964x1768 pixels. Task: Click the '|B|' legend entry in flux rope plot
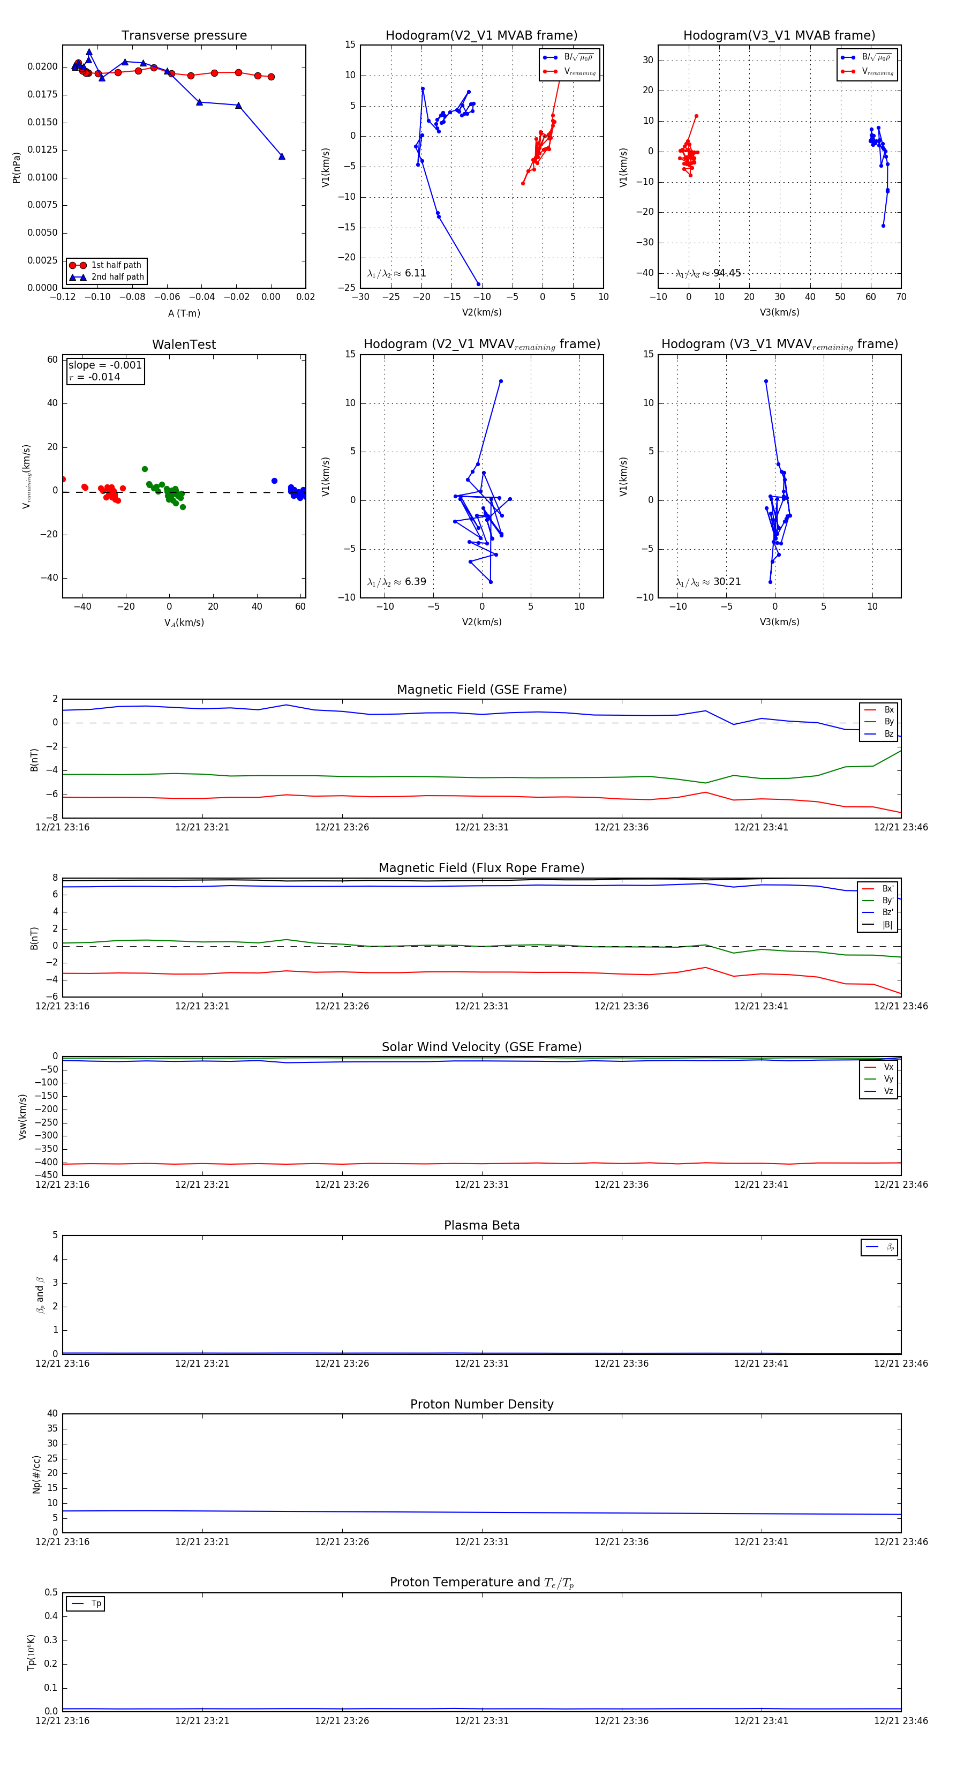pos(878,925)
